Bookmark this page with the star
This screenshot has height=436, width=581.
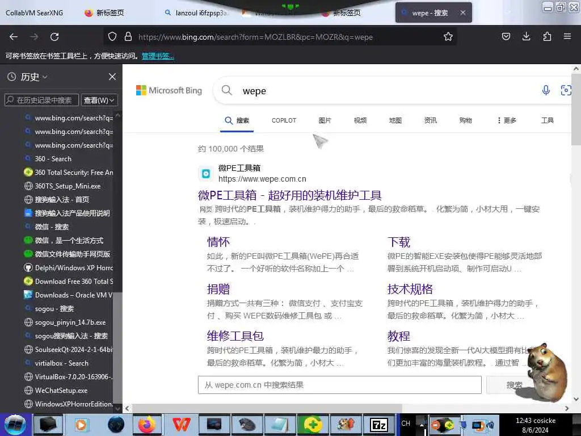click(448, 37)
